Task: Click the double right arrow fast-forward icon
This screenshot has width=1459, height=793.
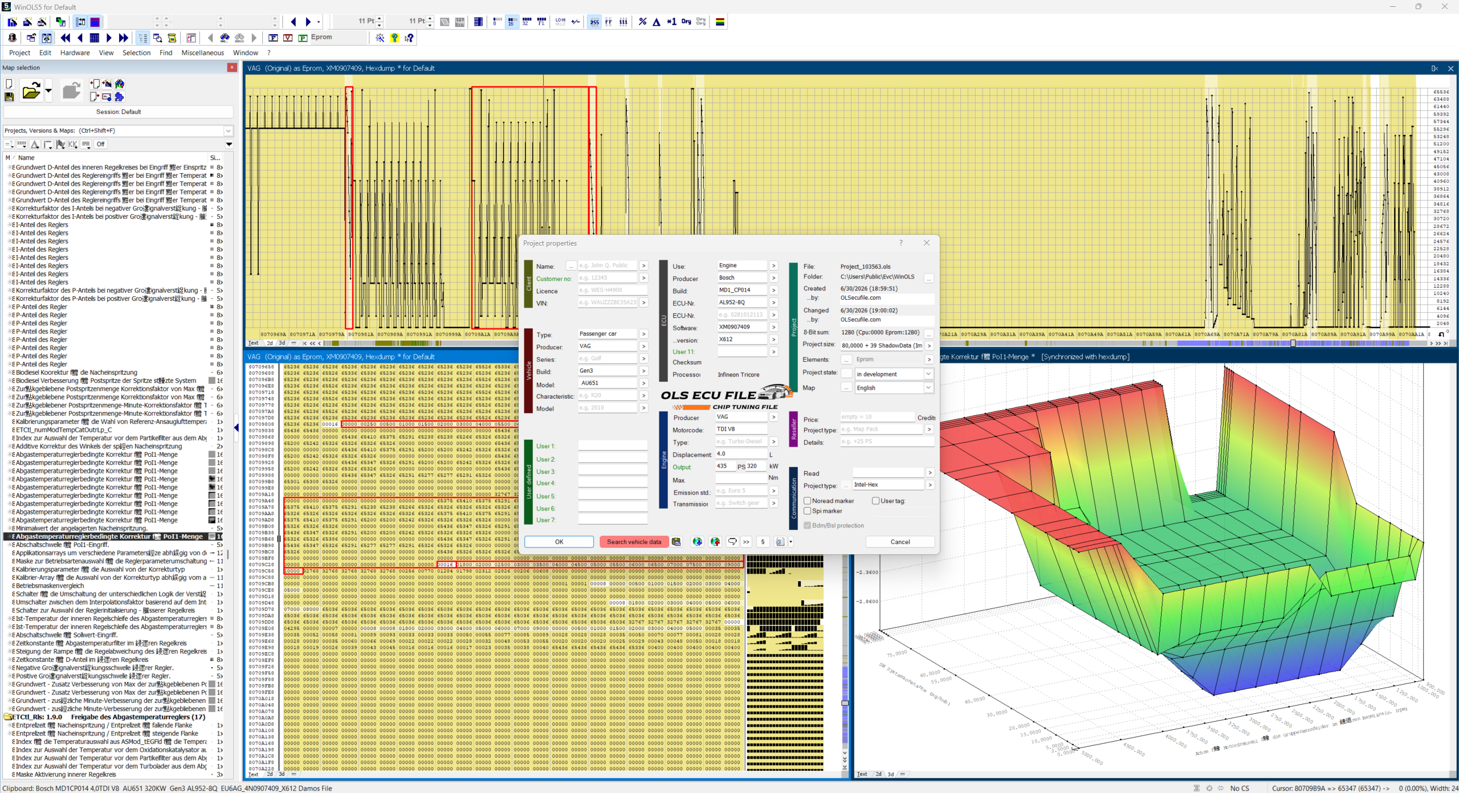Action: (x=124, y=38)
